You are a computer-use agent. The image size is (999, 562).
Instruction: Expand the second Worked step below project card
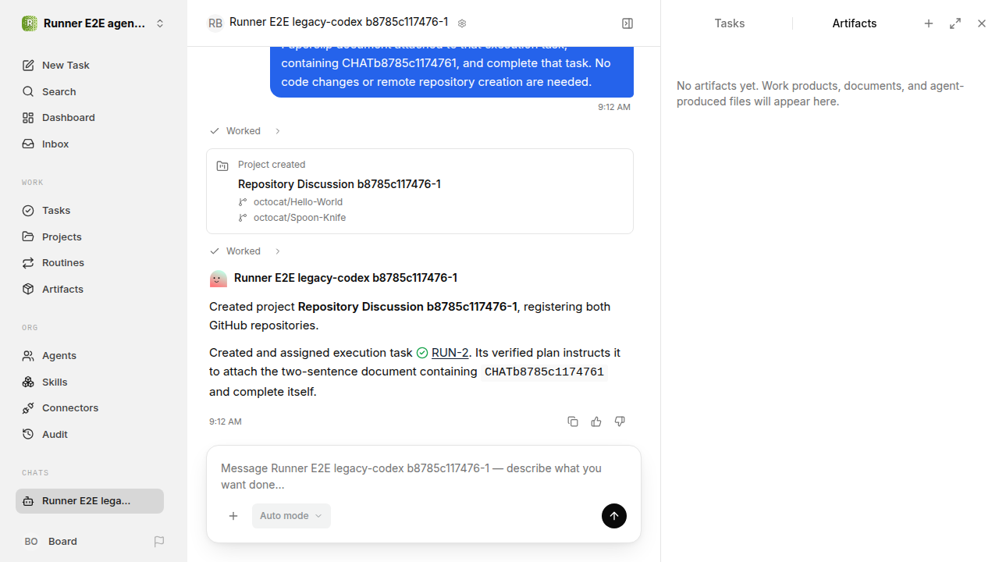[245, 251]
